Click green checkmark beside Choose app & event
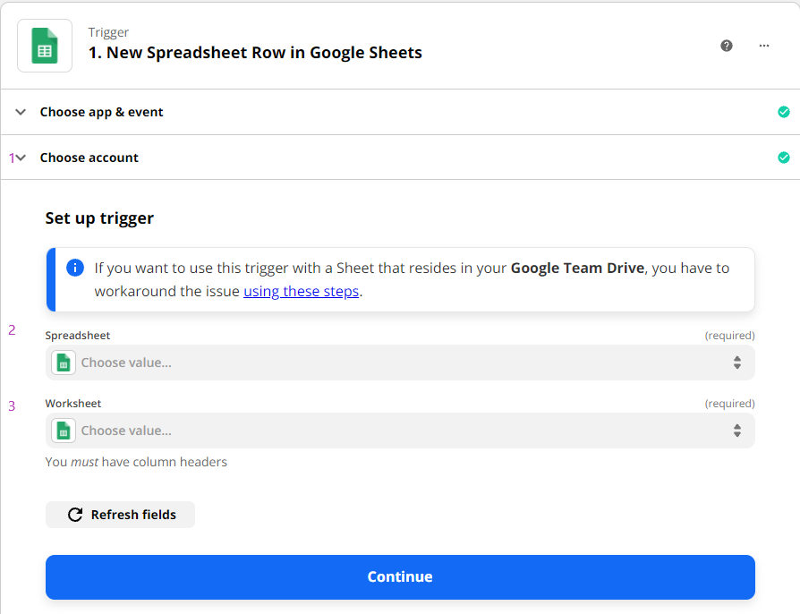This screenshot has width=800, height=614. point(784,112)
